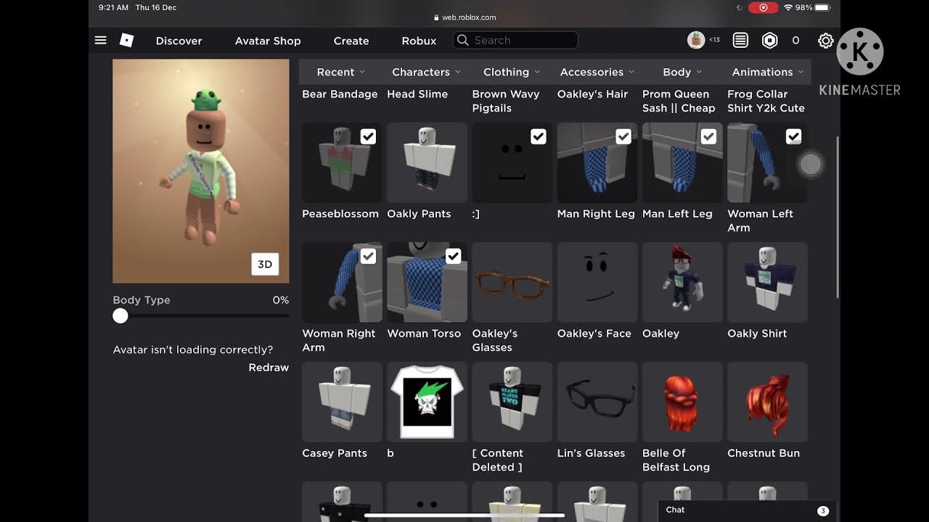Screen dimensions: 929x522
Task: Uncheck the Woman Left Arm checkbox
Action: 793,136
